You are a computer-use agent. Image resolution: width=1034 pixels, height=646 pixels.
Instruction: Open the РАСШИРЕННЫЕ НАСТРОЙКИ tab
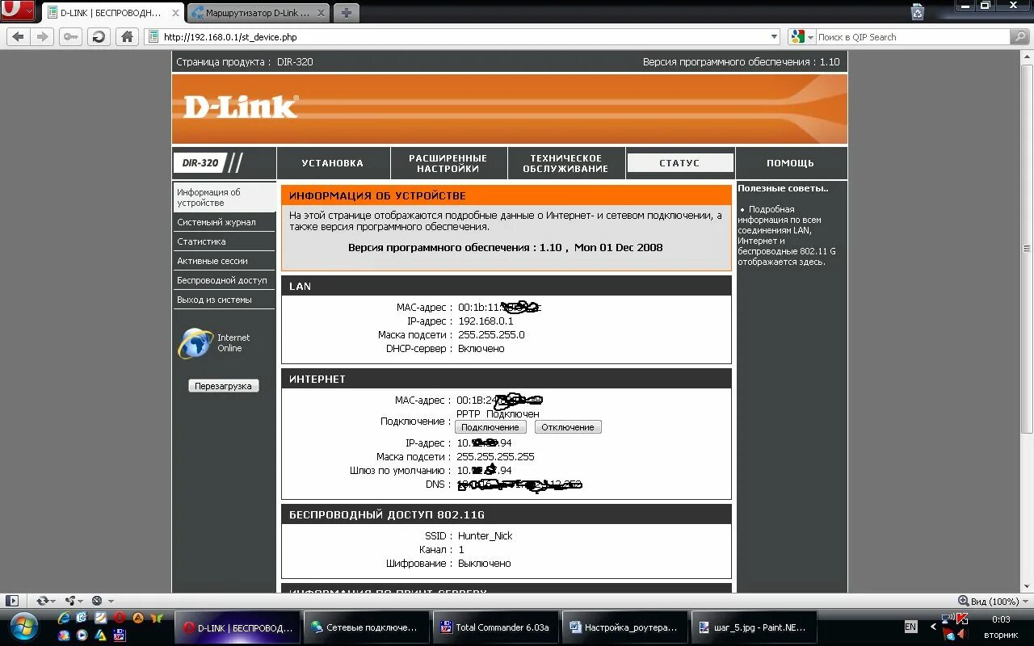[448, 163]
